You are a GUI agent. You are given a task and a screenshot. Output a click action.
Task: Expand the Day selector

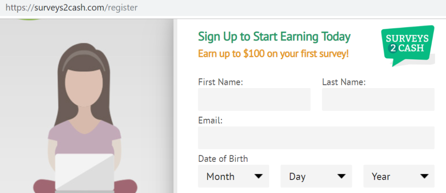[316, 176]
